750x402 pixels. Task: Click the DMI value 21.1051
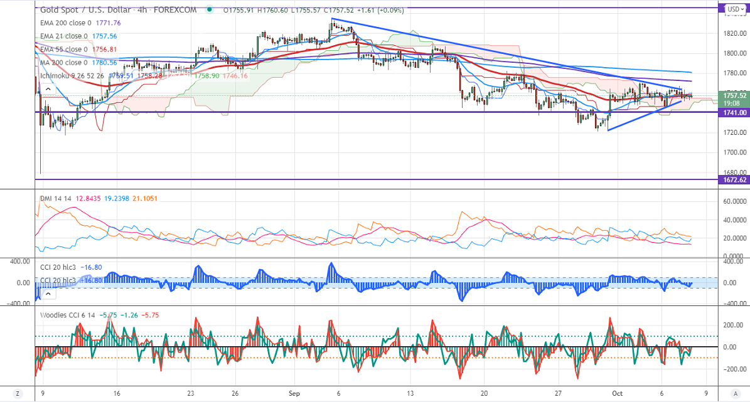[146, 198]
